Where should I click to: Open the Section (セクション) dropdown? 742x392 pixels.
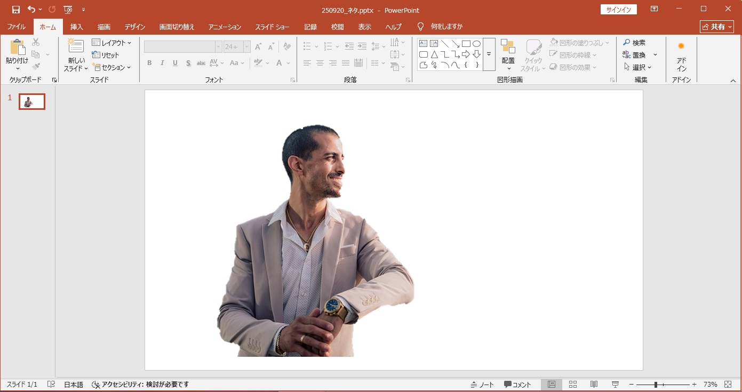(x=112, y=67)
